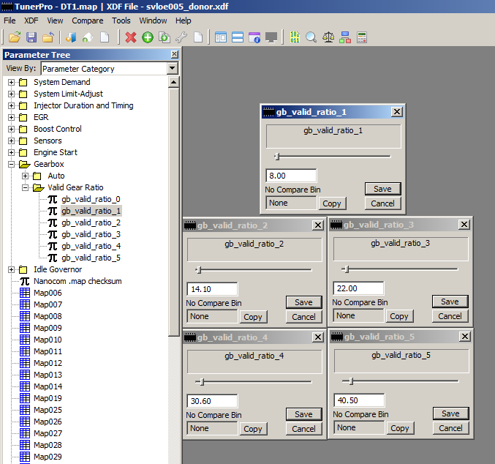Image resolution: width=495 pixels, height=464 pixels.
Task: Click the open bin folder toolbar icon
Action: tap(15, 37)
